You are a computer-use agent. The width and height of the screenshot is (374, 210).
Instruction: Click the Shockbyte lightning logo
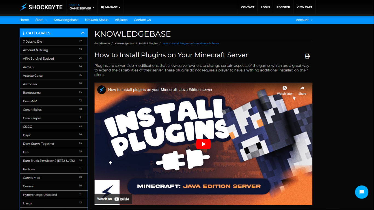41,7
